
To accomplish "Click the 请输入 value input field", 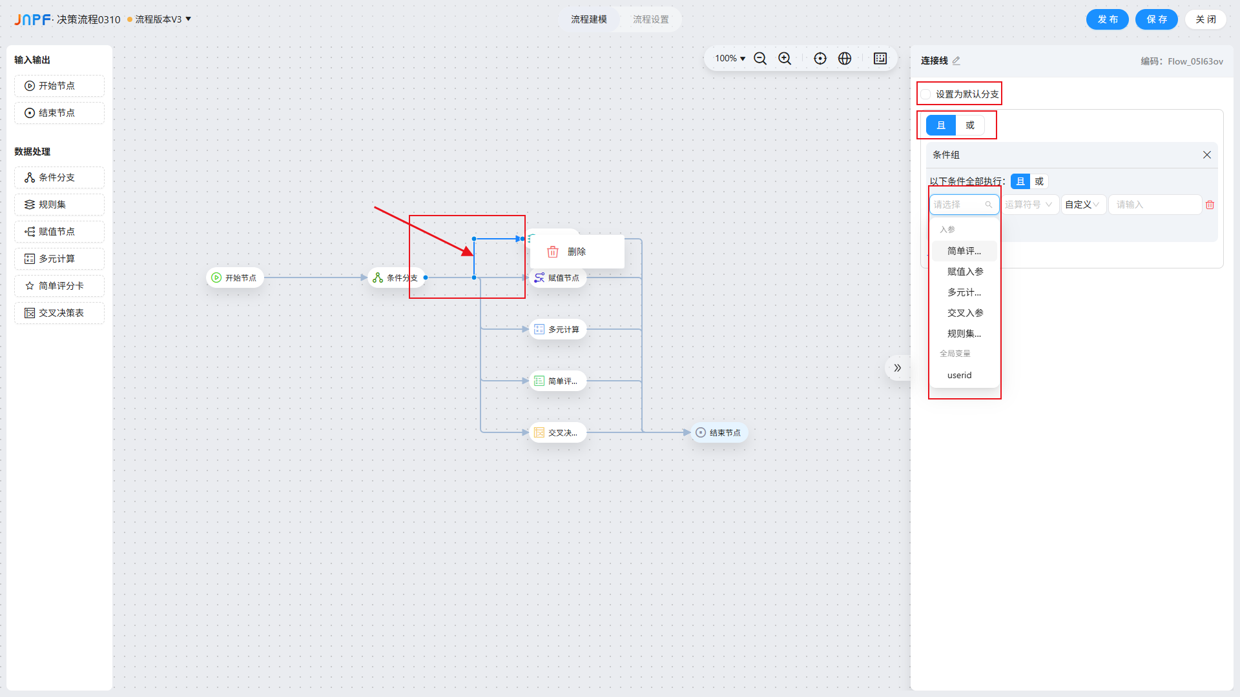I will (1154, 205).
